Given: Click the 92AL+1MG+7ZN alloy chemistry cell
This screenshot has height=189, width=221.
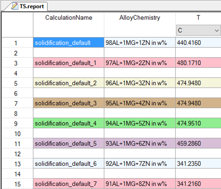Looking at the screenshot, I should tap(140, 164).
